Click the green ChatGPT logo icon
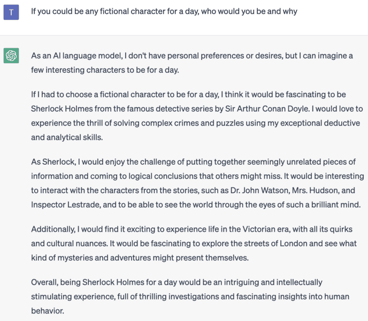 coord(11,56)
